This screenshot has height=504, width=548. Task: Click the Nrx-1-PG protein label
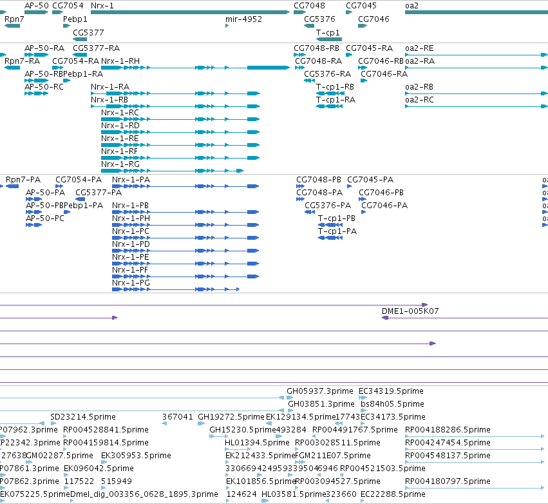coord(131,283)
